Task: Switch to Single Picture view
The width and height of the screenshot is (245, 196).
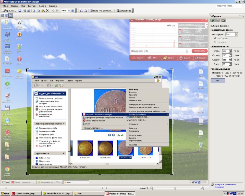Action: tap(10, 15)
